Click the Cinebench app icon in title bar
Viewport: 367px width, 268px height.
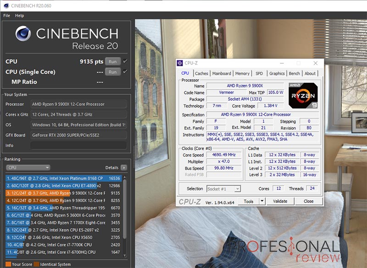[6, 5]
